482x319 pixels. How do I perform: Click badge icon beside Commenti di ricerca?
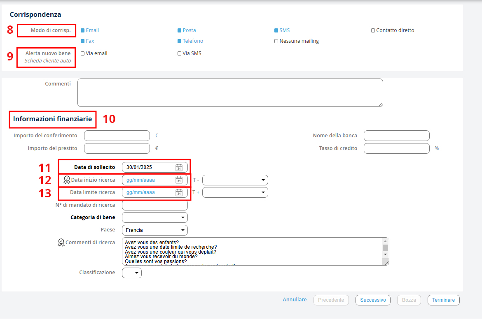[61, 243]
